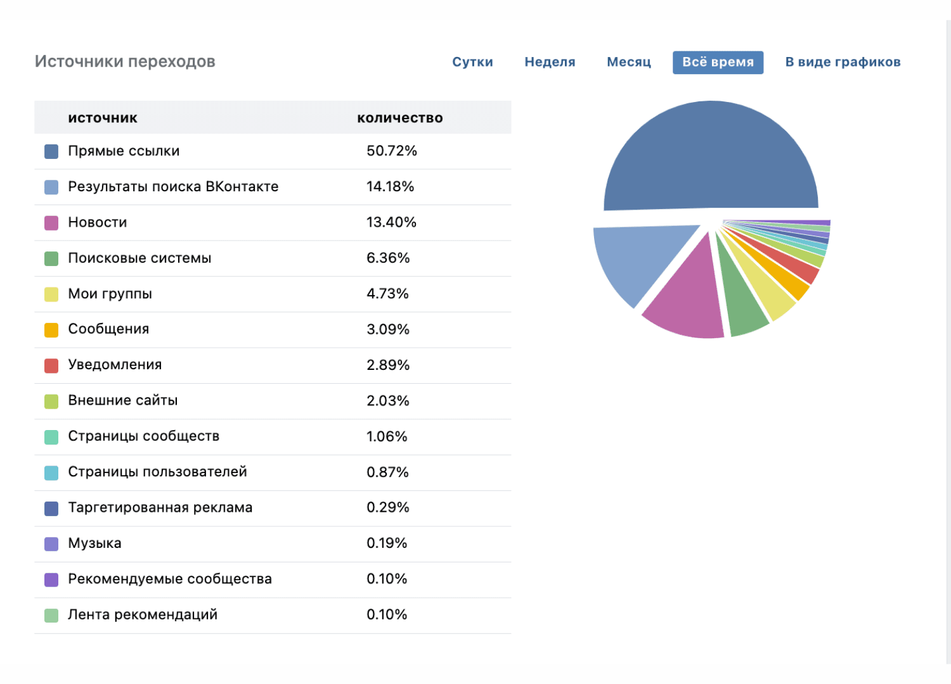Select the Неделя period tab
This screenshot has width=951, height=684.
[x=550, y=62]
